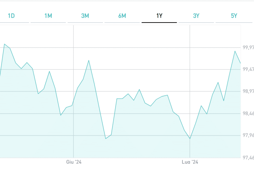Viewport: 254px width, 169px height.
Task: Click the sharp peak just after Giu '24
Action: [x=89, y=60]
